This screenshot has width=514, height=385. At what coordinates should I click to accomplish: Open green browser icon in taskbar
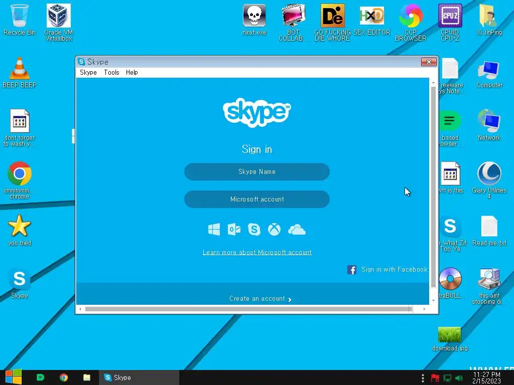click(40, 377)
